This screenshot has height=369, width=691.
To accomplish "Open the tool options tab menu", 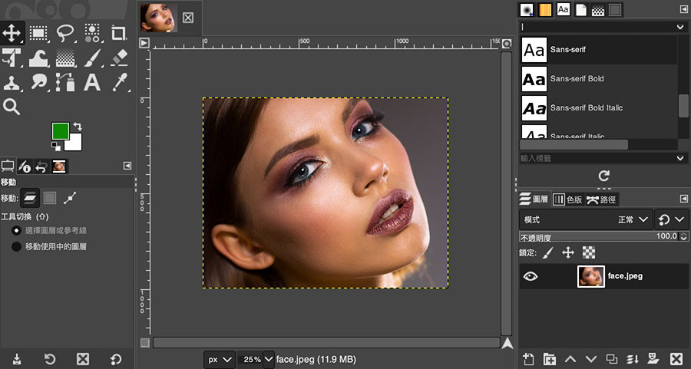I will (127, 166).
